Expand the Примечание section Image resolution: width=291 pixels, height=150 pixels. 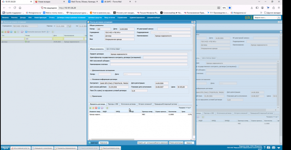tap(91, 96)
